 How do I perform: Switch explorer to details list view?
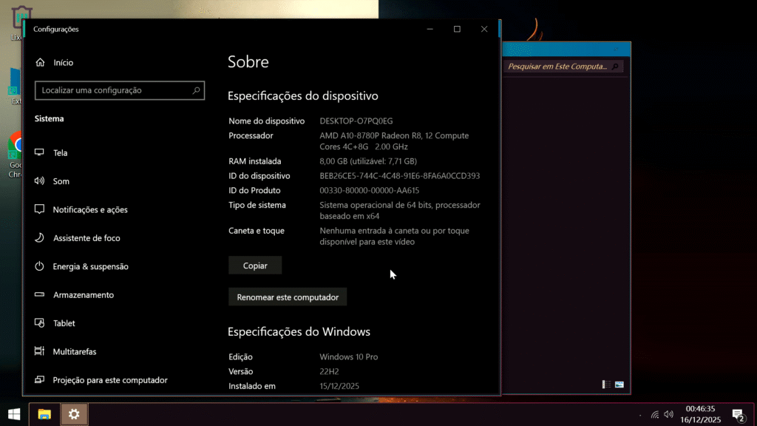606,385
